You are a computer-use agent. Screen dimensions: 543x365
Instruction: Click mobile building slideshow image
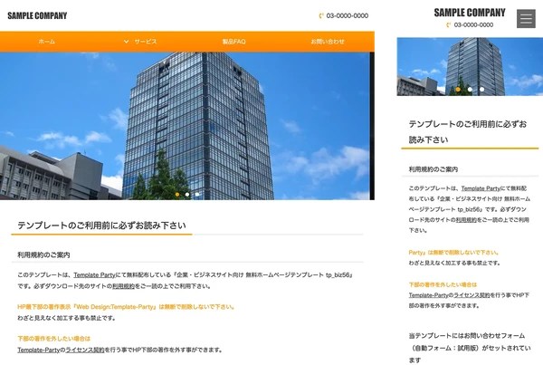click(470, 66)
